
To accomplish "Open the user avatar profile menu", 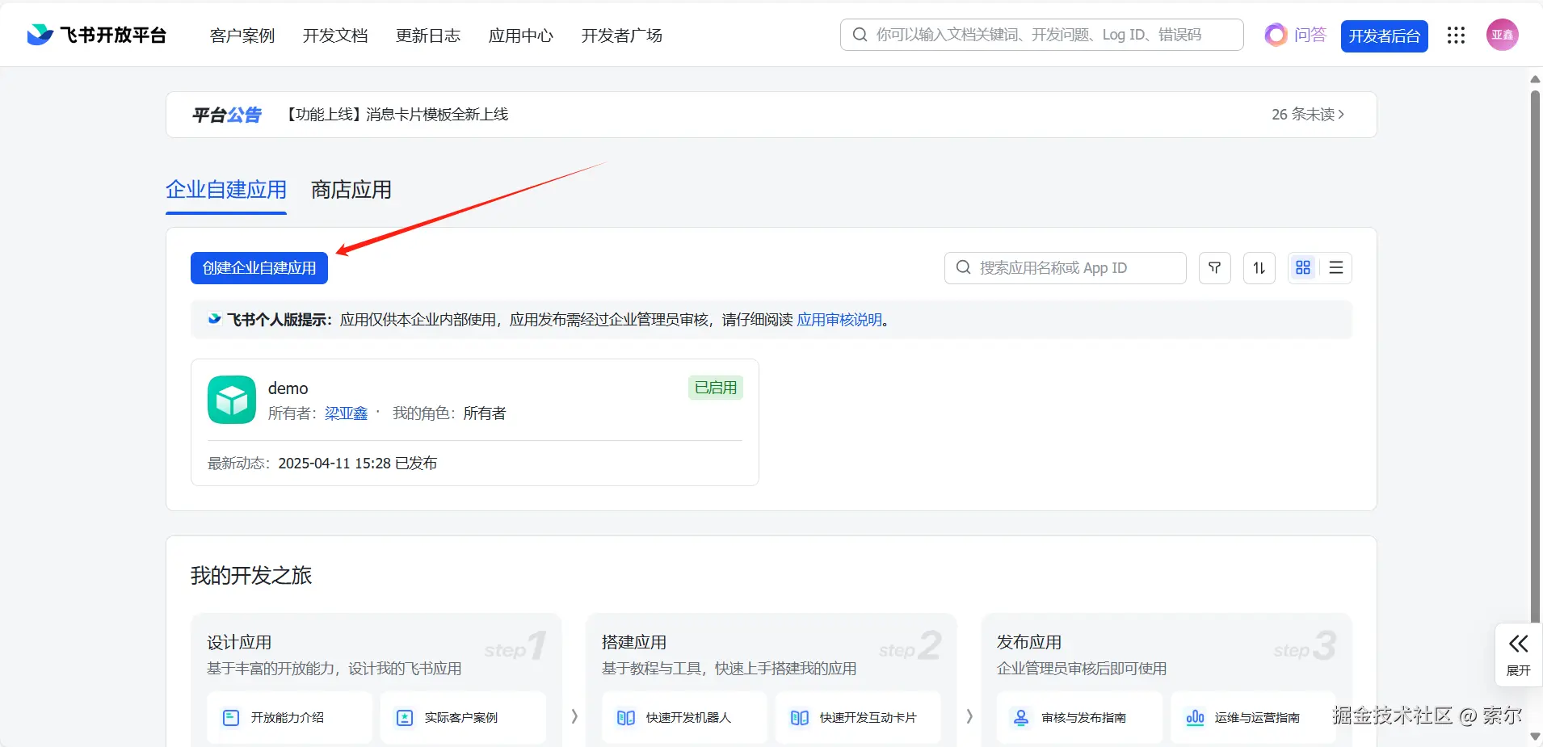I will (x=1502, y=35).
